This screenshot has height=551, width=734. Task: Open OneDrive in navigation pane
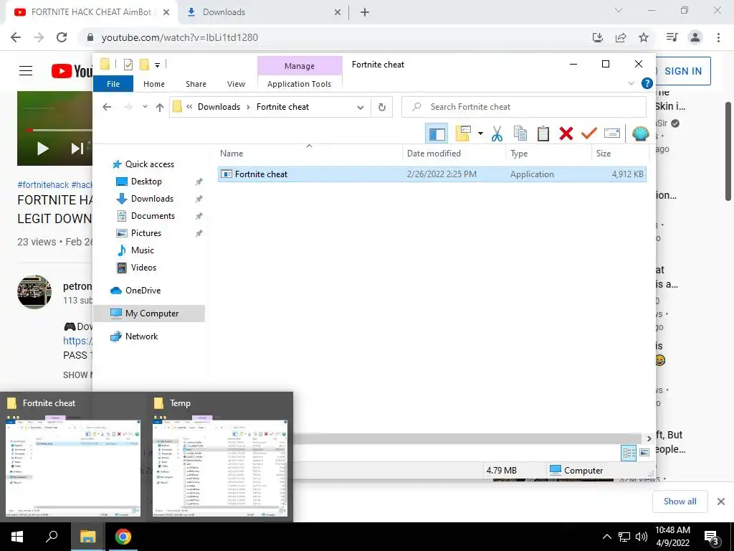[x=143, y=291]
